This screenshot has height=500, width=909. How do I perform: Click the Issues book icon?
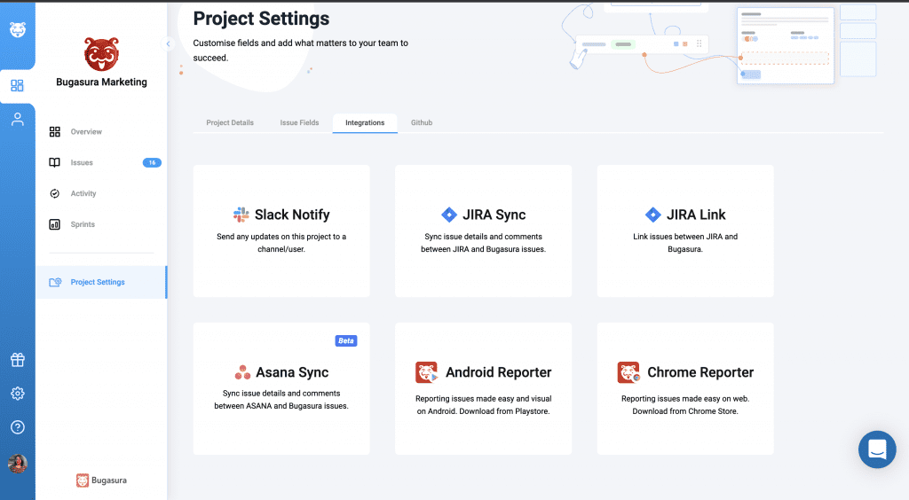(54, 162)
